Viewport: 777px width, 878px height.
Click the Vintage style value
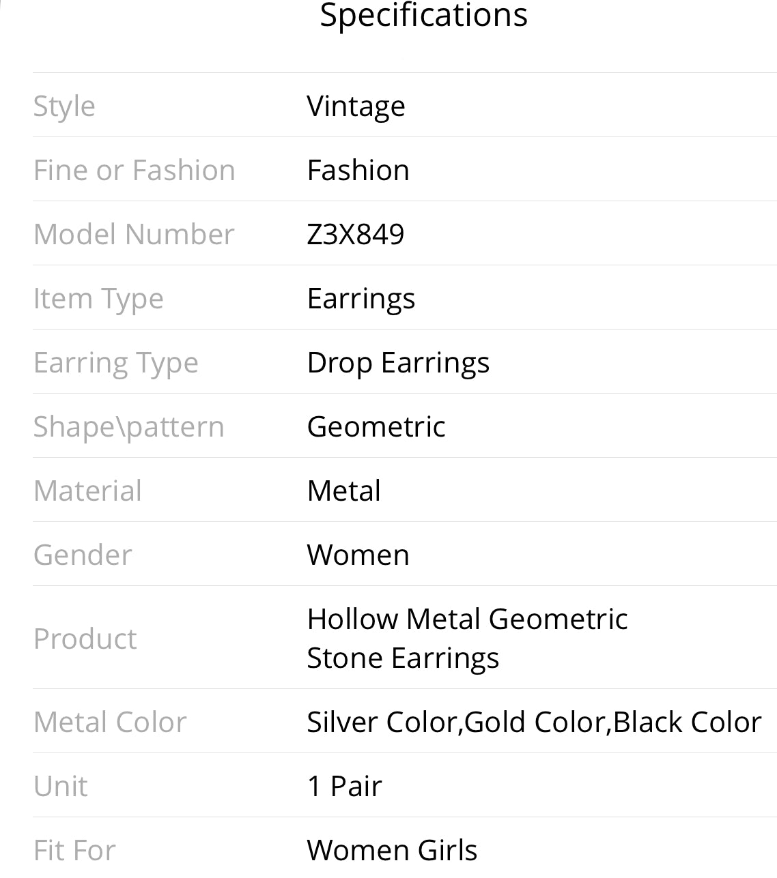356,106
